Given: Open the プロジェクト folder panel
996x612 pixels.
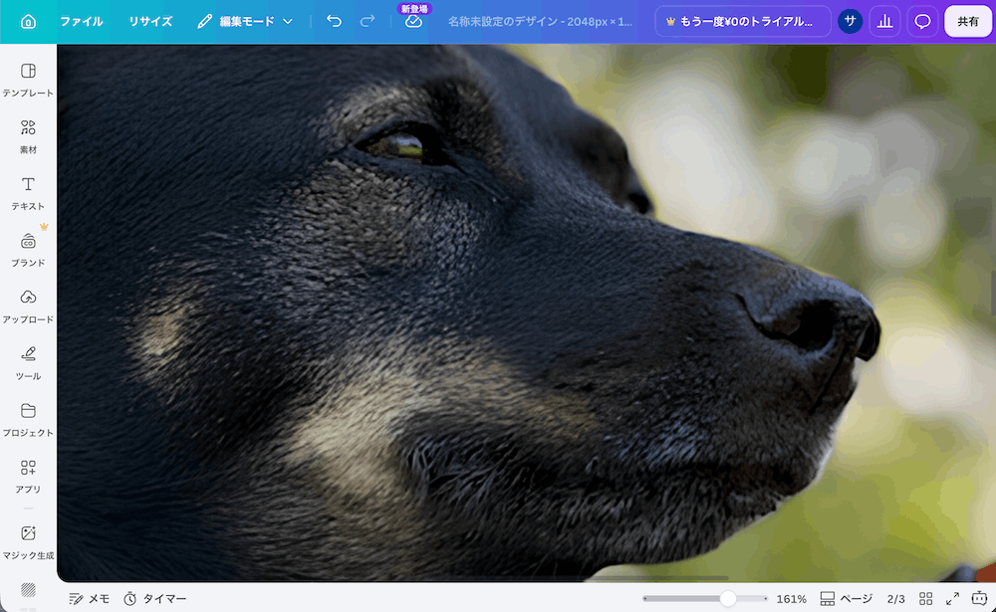Looking at the screenshot, I should pos(28,419).
